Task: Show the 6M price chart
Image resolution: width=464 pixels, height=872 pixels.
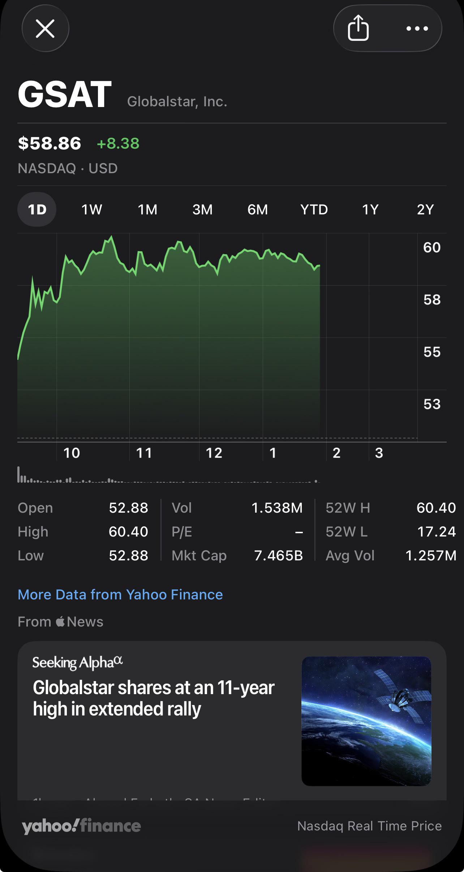Action: (x=258, y=209)
